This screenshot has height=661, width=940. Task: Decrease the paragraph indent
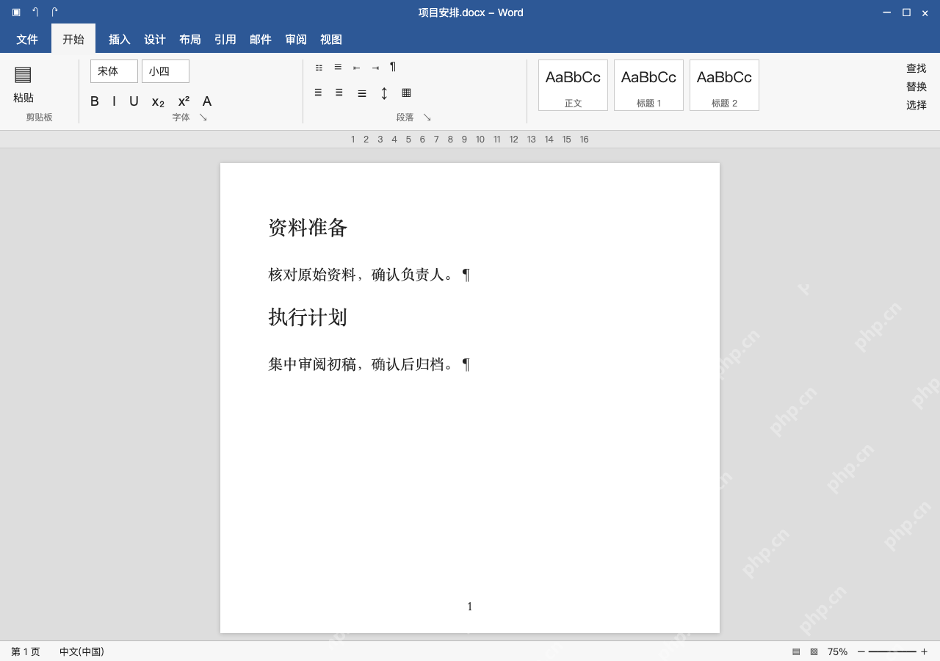point(356,68)
